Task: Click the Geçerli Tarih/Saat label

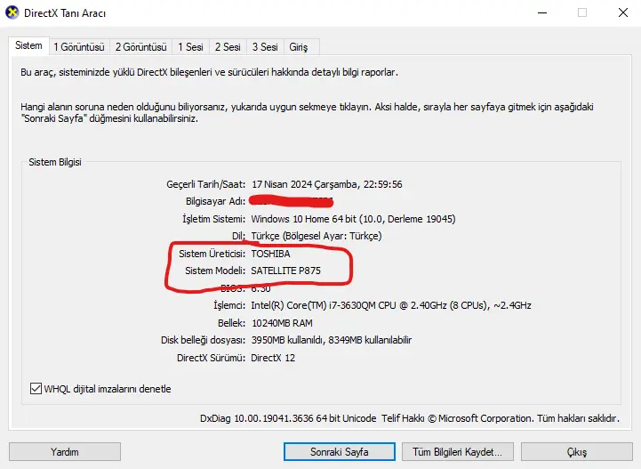Action: [x=205, y=184]
